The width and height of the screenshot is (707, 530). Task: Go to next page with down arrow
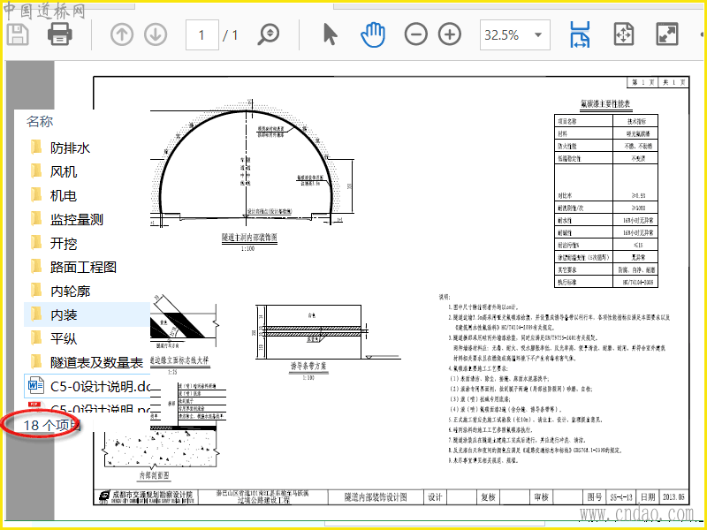(156, 35)
